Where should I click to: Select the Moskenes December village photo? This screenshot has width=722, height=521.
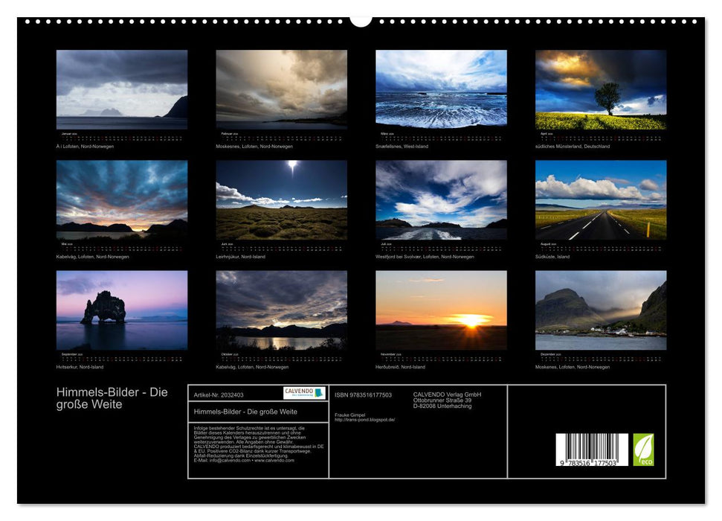[x=601, y=310]
